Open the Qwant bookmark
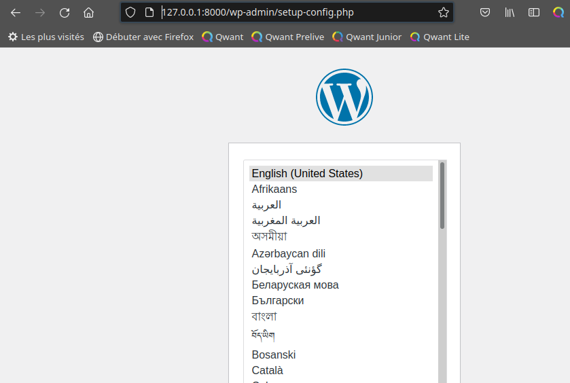 [x=222, y=37]
